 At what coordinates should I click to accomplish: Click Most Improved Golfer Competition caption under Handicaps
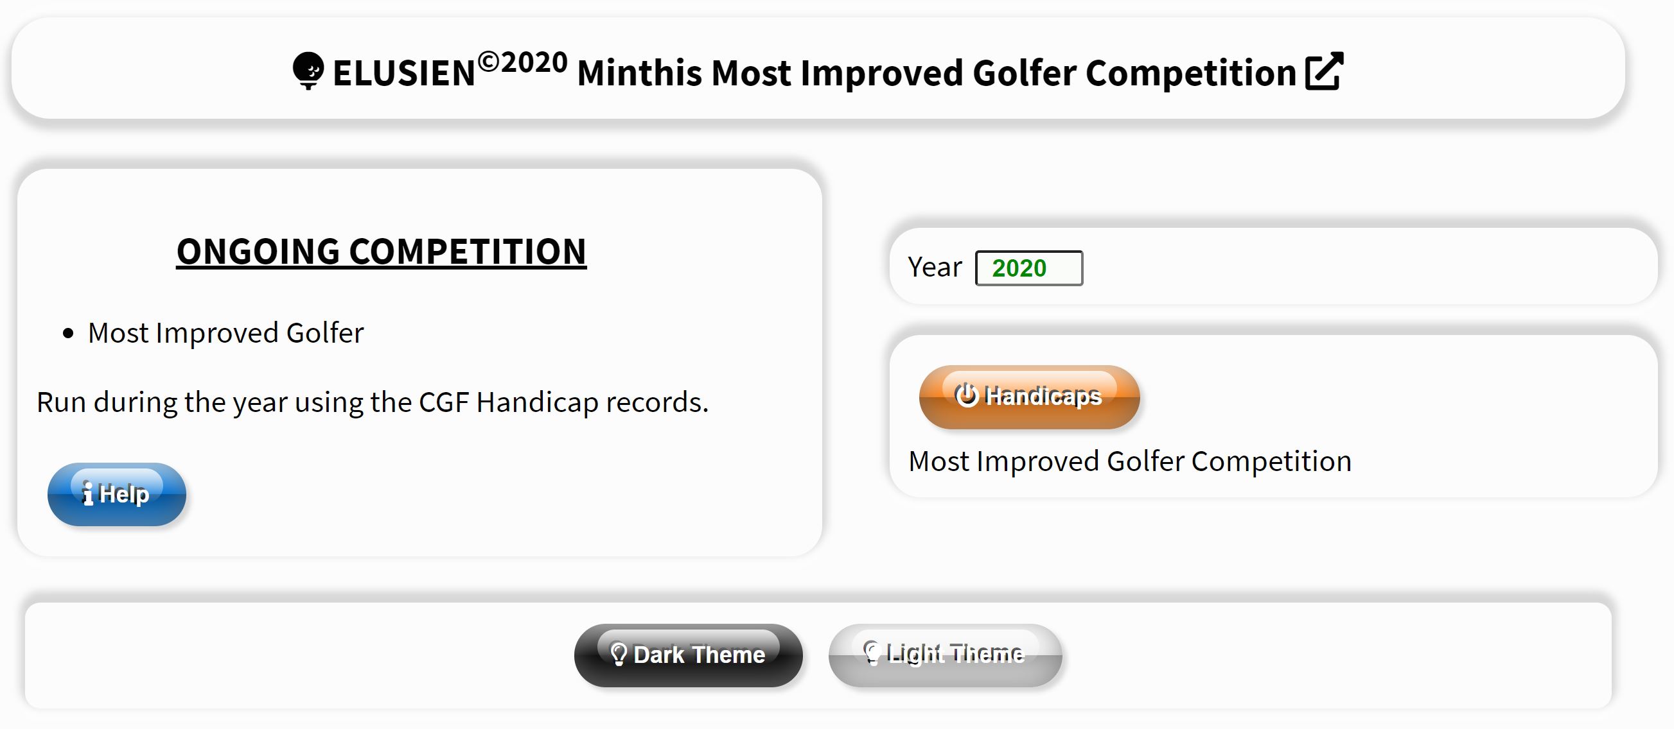click(1130, 461)
